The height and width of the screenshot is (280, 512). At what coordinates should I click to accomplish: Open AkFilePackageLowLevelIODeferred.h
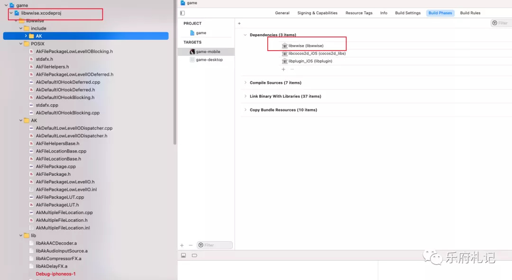(x=74, y=74)
